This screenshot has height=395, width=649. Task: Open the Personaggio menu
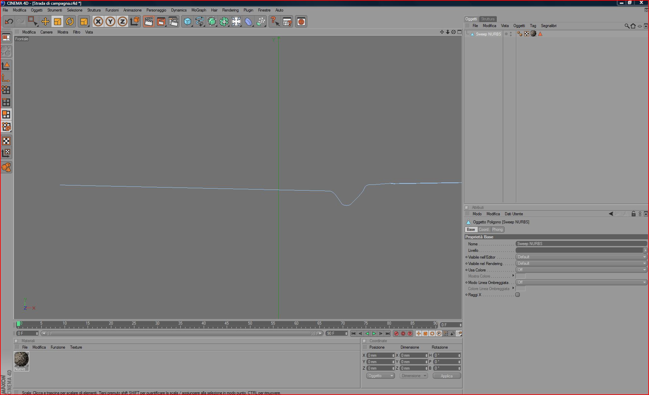pos(156,10)
